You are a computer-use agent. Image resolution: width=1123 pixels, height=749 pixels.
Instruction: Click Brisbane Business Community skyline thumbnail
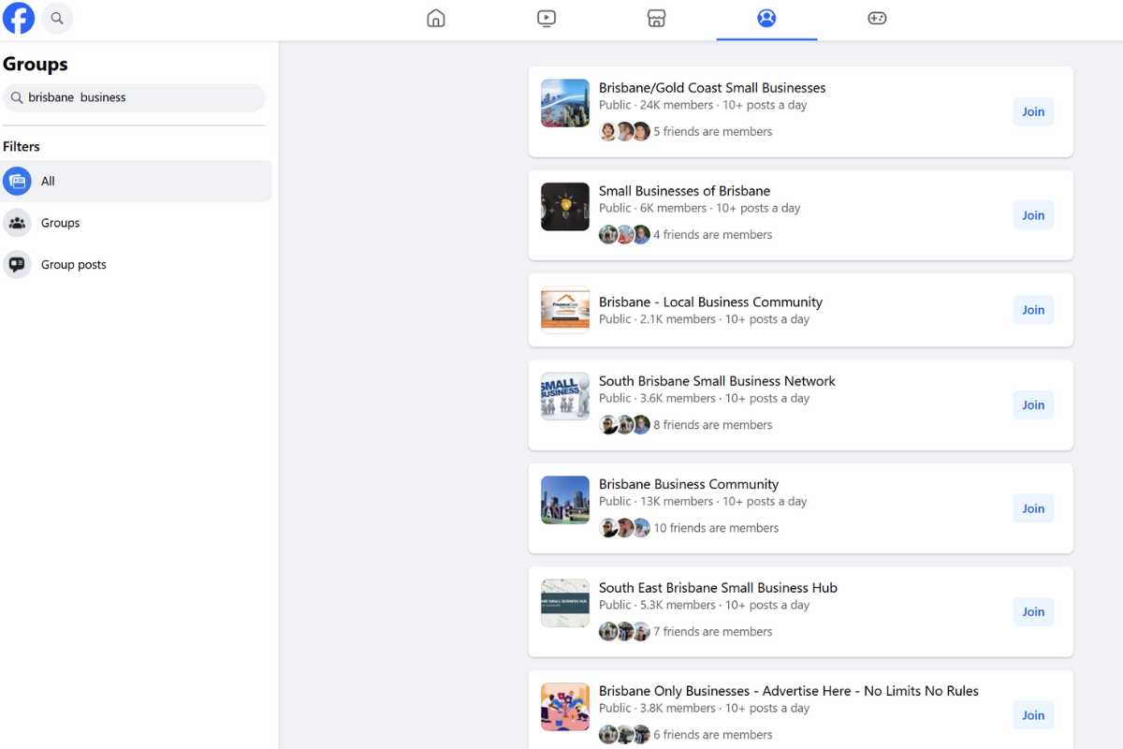(x=565, y=500)
